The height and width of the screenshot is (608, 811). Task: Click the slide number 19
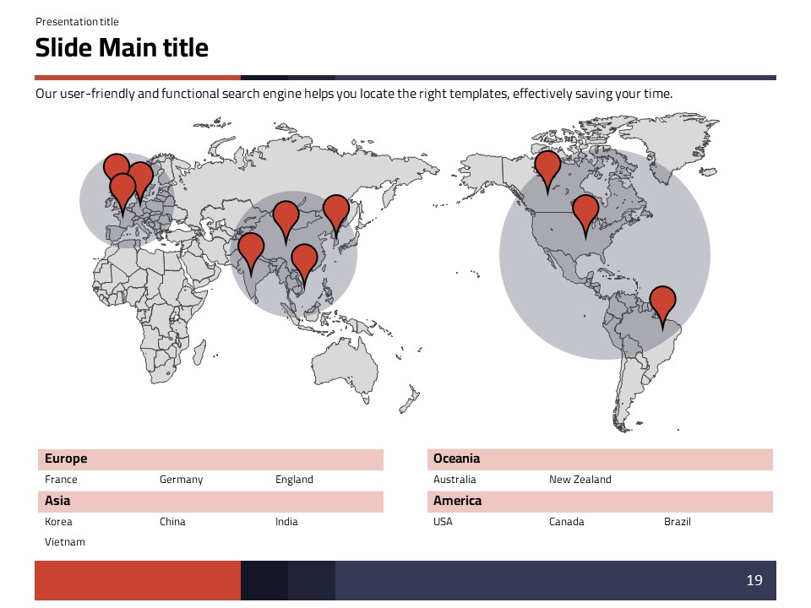(754, 580)
